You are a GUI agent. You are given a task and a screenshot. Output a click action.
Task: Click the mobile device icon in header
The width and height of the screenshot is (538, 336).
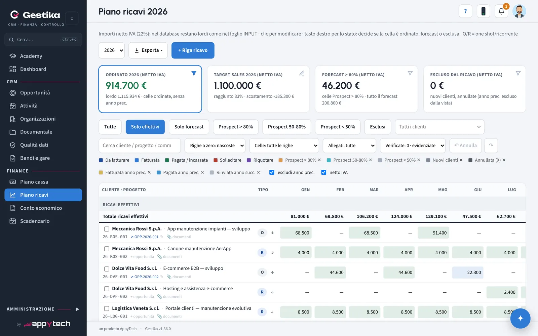click(483, 11)
